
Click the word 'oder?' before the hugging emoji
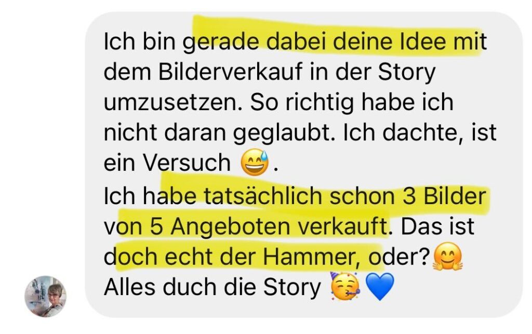pyautogui.click(x=400, y=257)
